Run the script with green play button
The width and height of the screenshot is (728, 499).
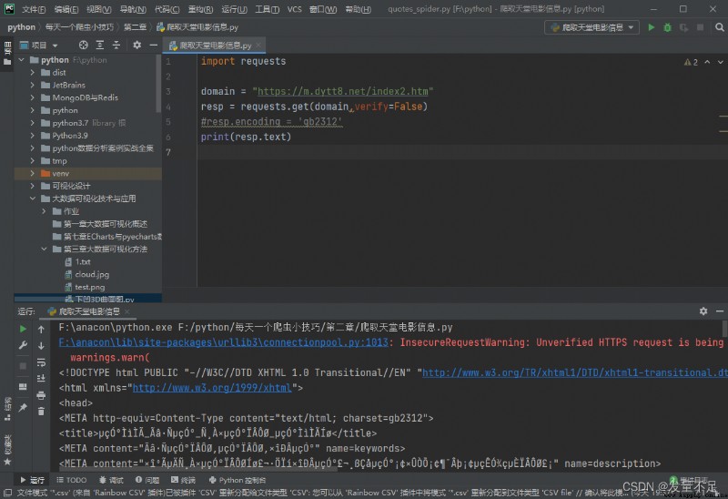tap(652, 27)
